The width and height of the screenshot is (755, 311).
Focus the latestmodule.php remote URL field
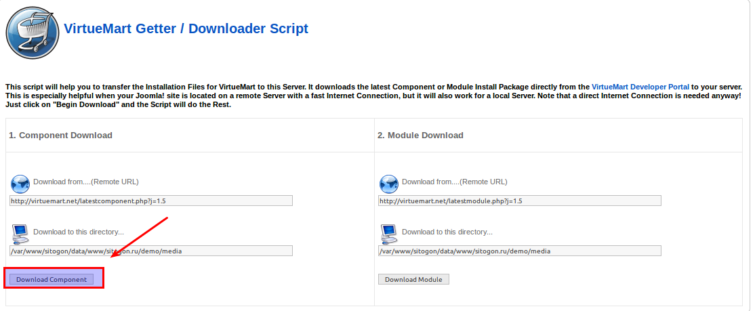click(520, 201)
